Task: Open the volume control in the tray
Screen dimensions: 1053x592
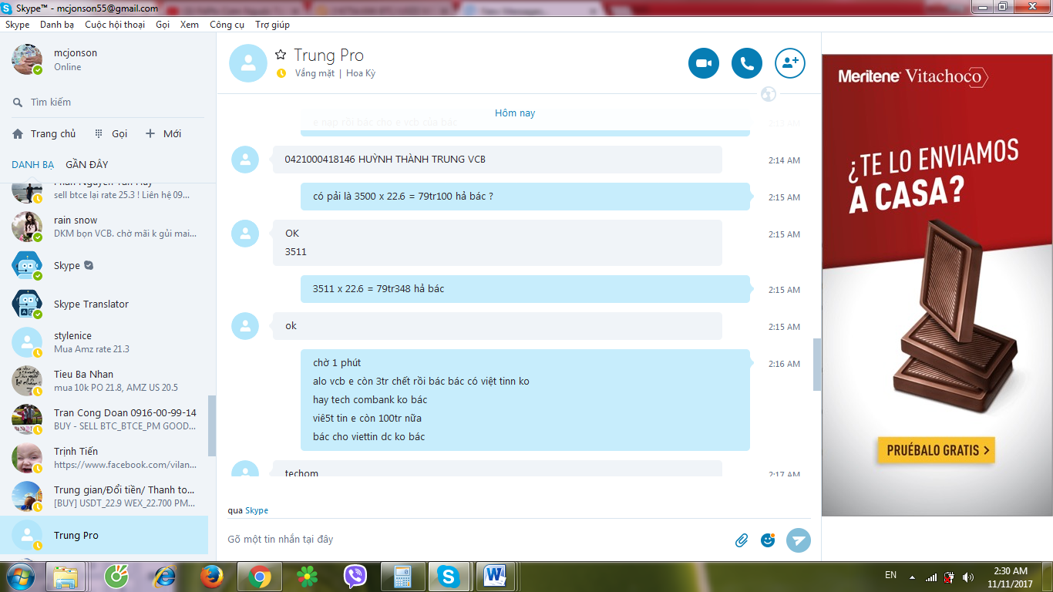Action: click(x=967, y=577)
